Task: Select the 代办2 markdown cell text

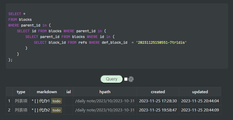Action: pyautogui.click(x=41, y=110)
